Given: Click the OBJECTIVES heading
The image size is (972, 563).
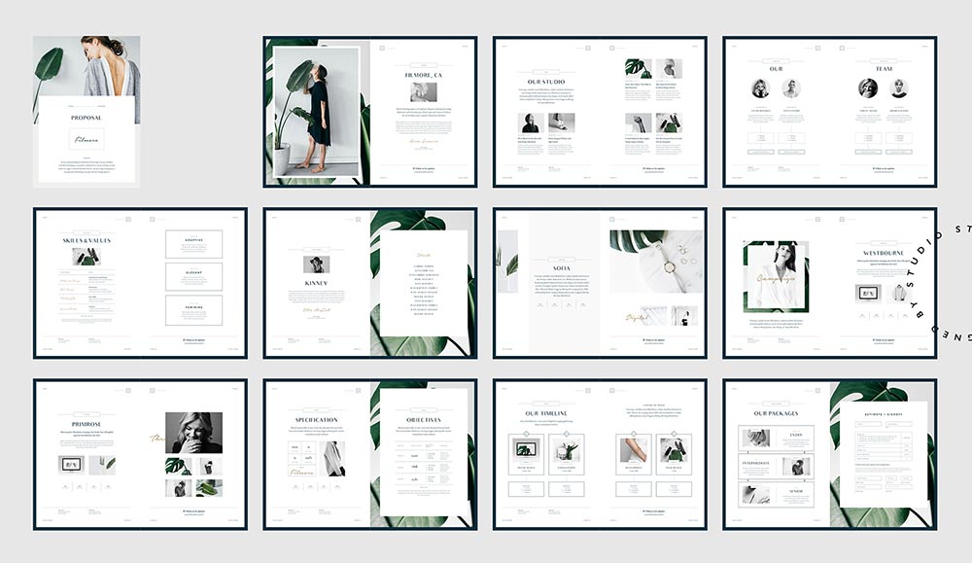Looking at the screenshot, I should point(424,420).
